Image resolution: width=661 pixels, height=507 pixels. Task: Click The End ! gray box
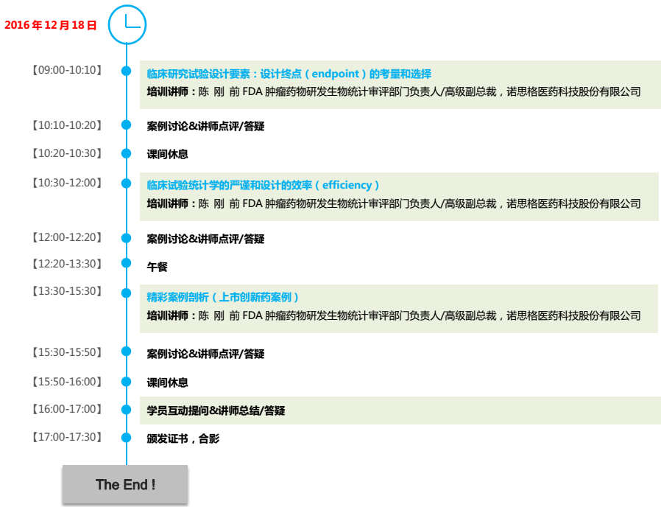tap(125, 484)
